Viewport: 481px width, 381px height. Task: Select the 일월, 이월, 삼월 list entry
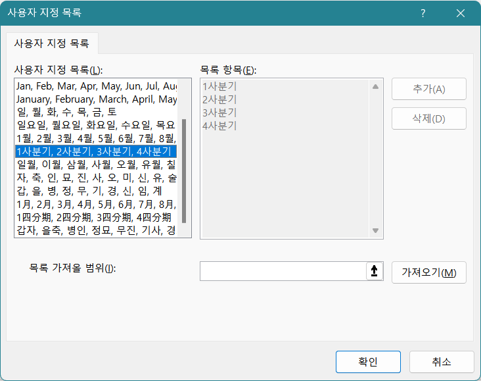pos(96,165)
